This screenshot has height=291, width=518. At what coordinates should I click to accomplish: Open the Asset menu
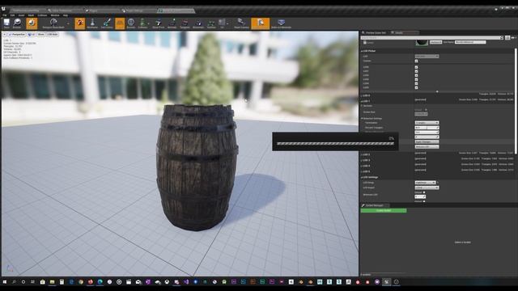click(22, 15)
